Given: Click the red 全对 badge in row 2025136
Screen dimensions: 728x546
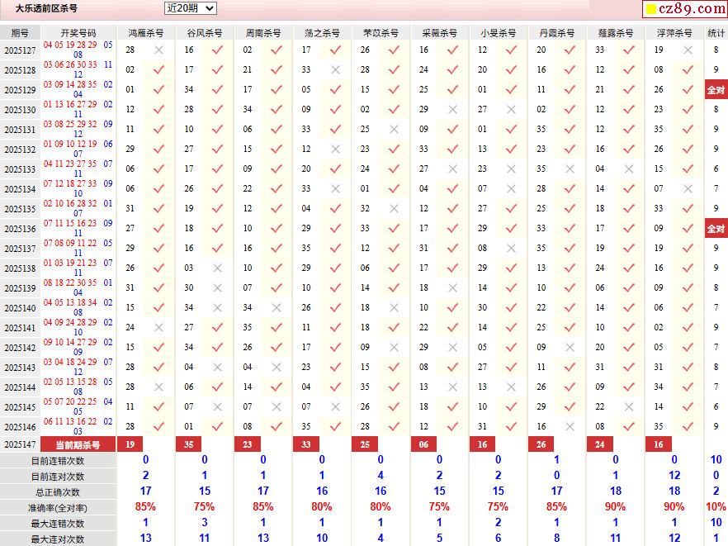Looking at the screenshot, I should (715, 229).
